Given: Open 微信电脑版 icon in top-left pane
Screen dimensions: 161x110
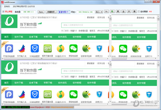Looking at the screenshot, I should coord(73,48).
